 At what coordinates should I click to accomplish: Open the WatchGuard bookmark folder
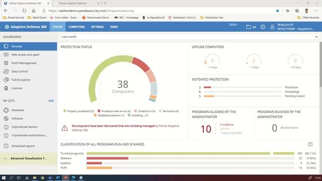click(37, 18)
